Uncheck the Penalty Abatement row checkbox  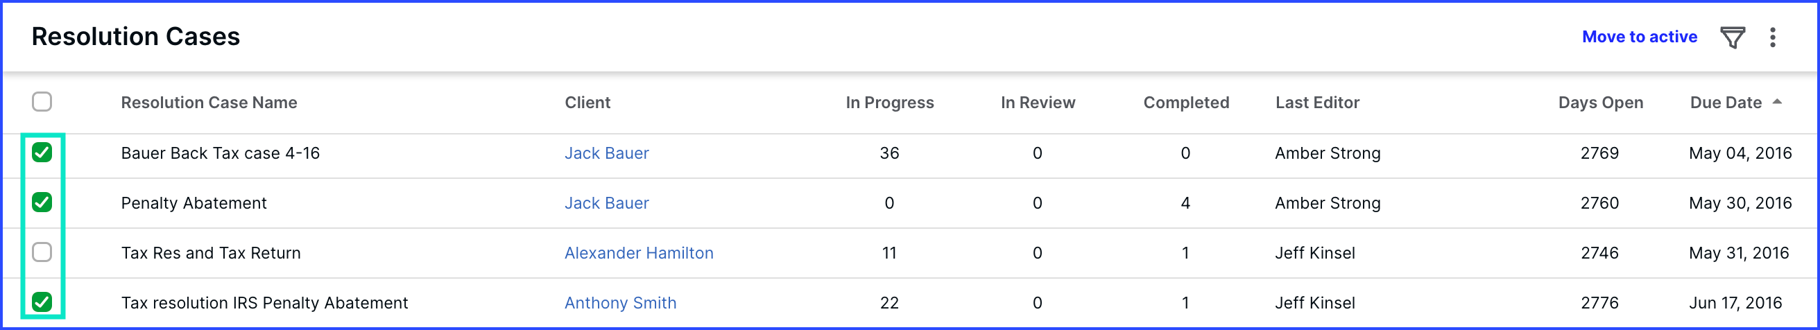[42, 203]
